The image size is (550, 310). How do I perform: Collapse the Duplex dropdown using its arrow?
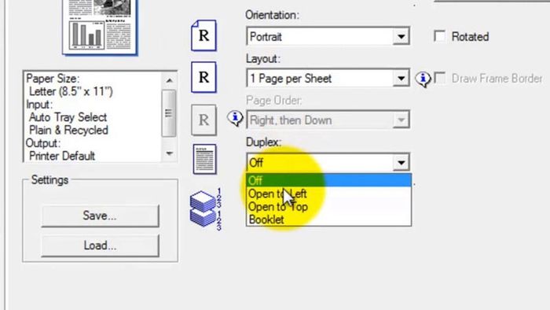point(401,163)
